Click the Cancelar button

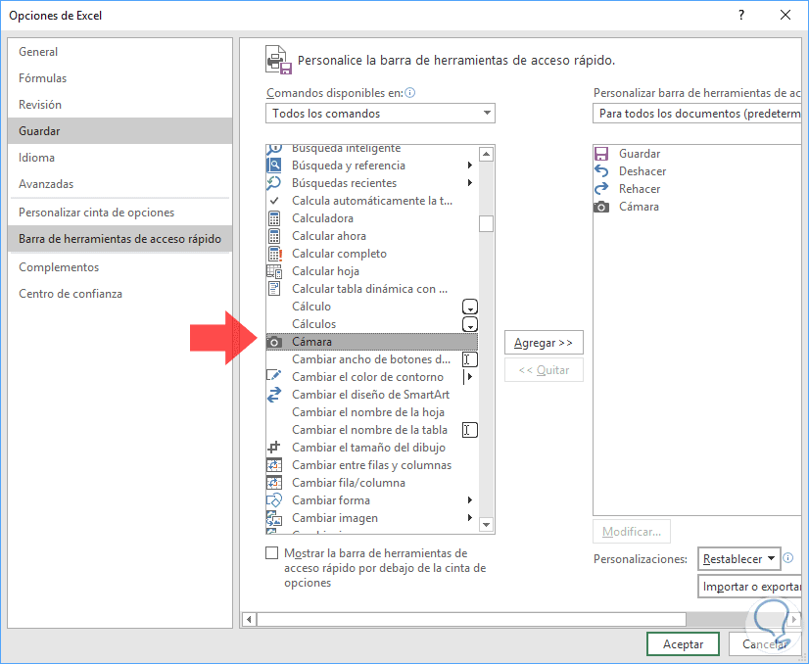pos(765,643)
